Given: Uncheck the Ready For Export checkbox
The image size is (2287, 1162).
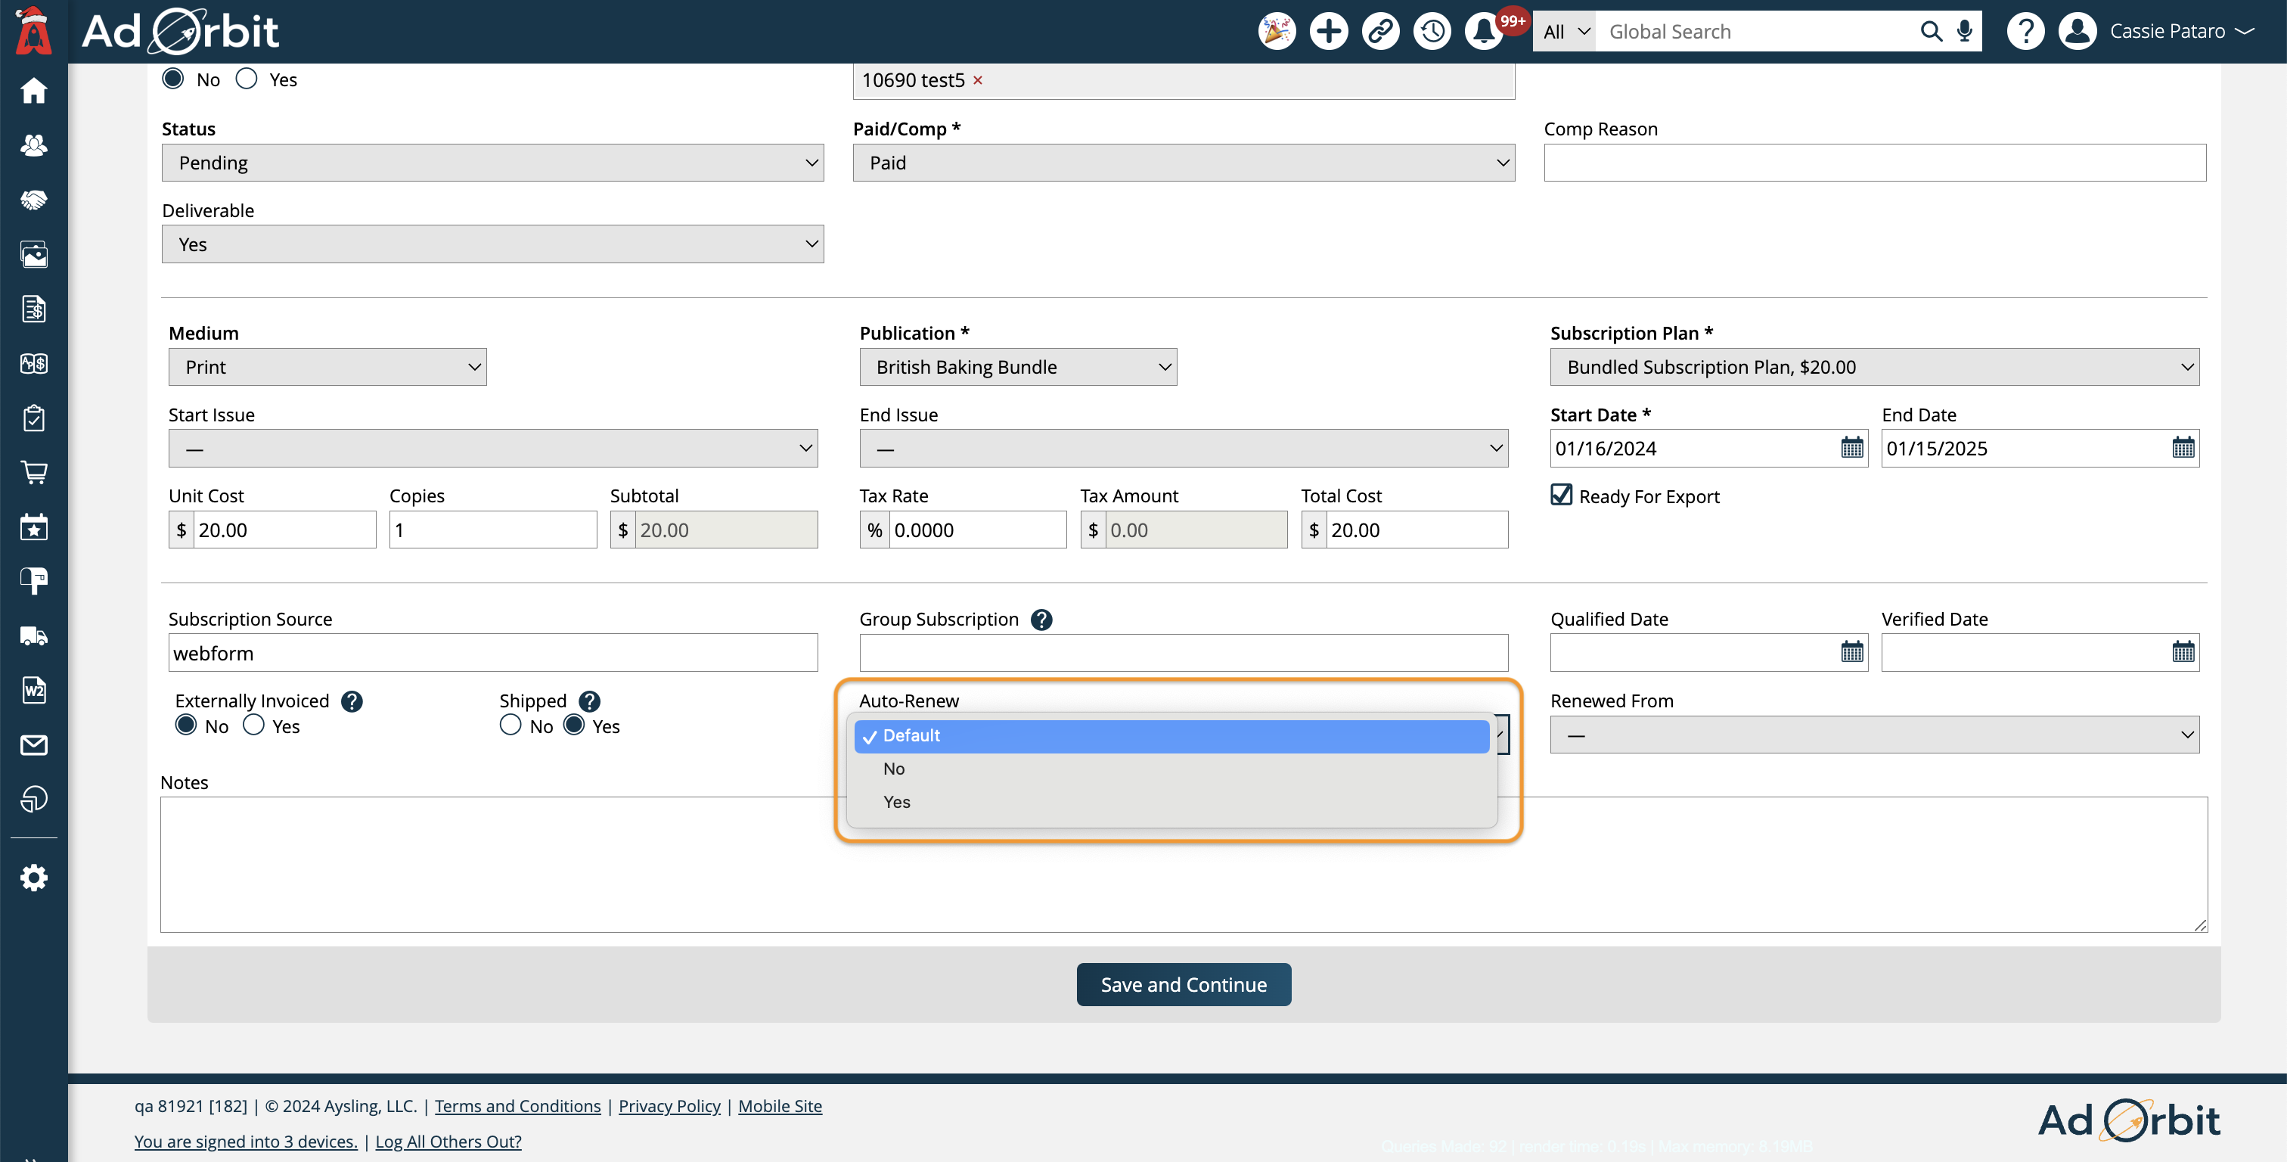Looking at the screenshot, I should coord(1562,495).
